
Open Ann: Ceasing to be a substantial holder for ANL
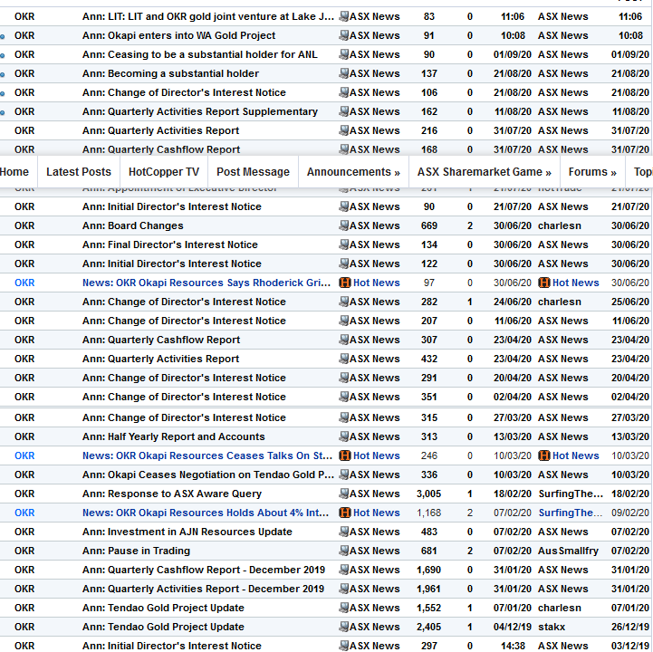click(x=199, y=54)
